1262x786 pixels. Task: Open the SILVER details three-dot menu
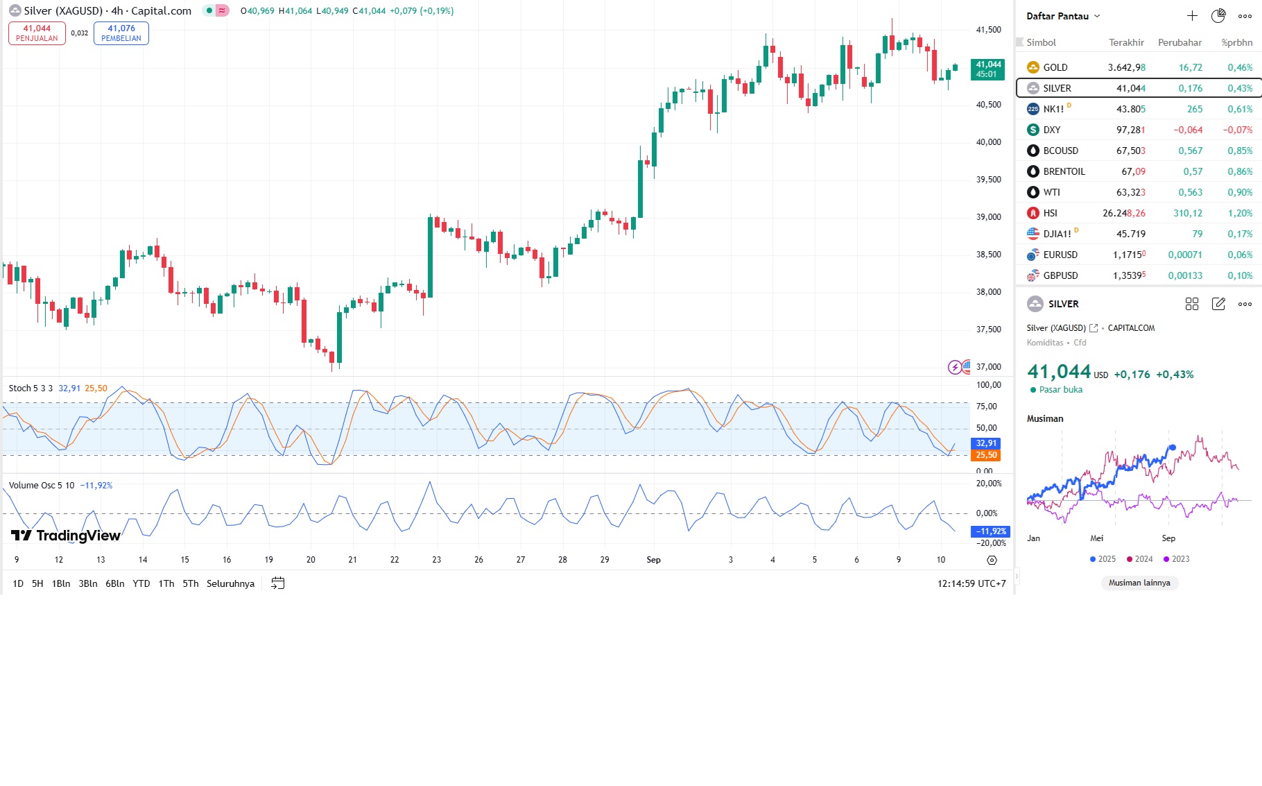(x=1245, y=304)
